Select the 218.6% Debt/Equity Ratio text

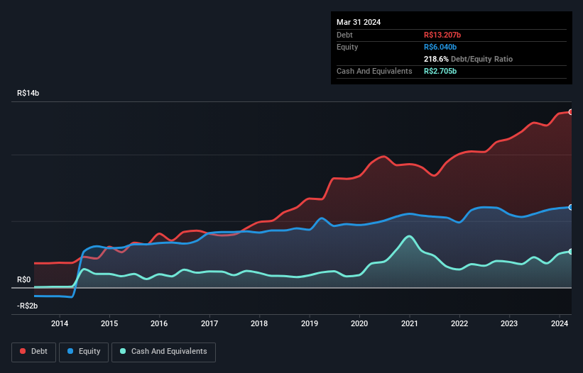(x=468, y=59)
